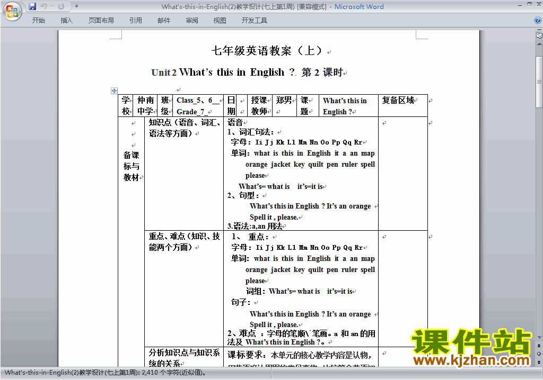The height and width of the screenshot is (380, 543).
Task: Click the vertical scrollbar up arrow
Action: [x=539, y=44]
